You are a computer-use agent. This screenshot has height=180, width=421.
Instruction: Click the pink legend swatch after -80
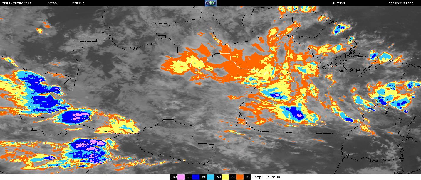[x=181, y=177]
